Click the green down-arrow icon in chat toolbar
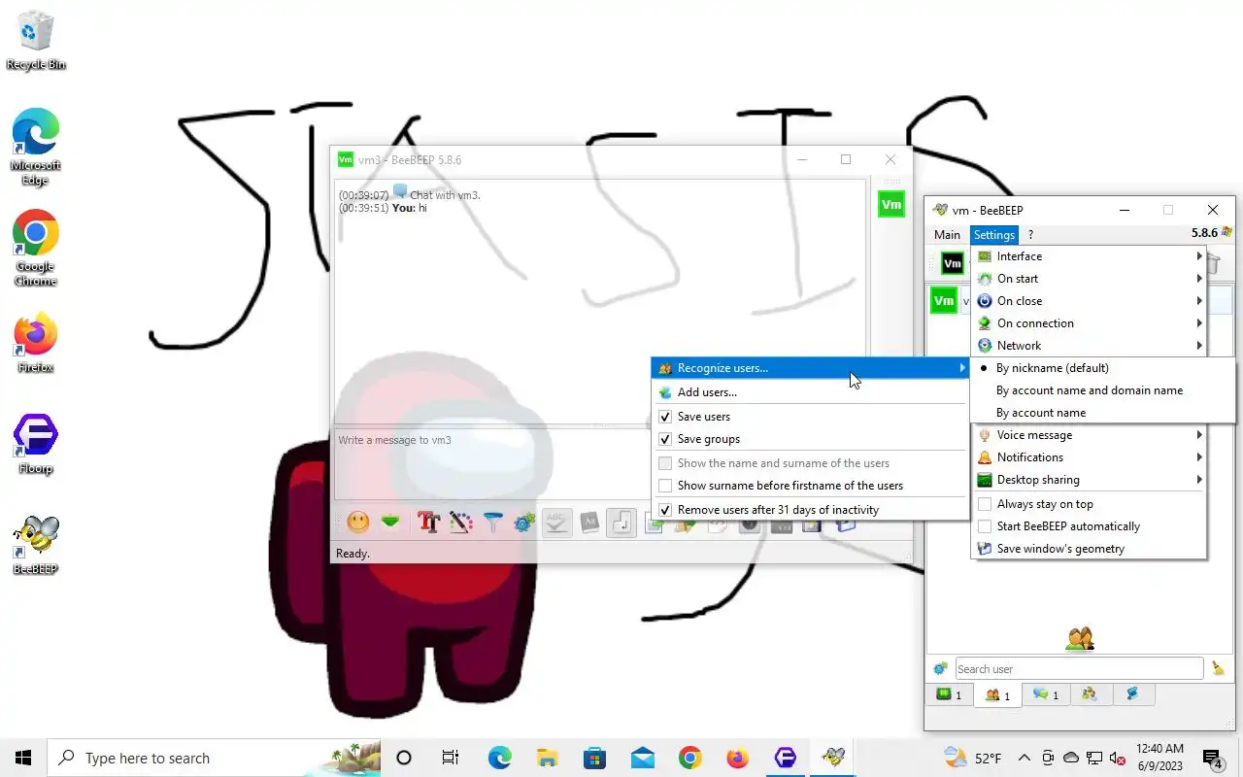Image resolution: width=1243 pixels, height=777 pixels. pyautogui.click(x=390, y=523)
